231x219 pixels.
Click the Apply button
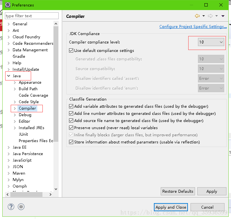(x=212, y=191)
